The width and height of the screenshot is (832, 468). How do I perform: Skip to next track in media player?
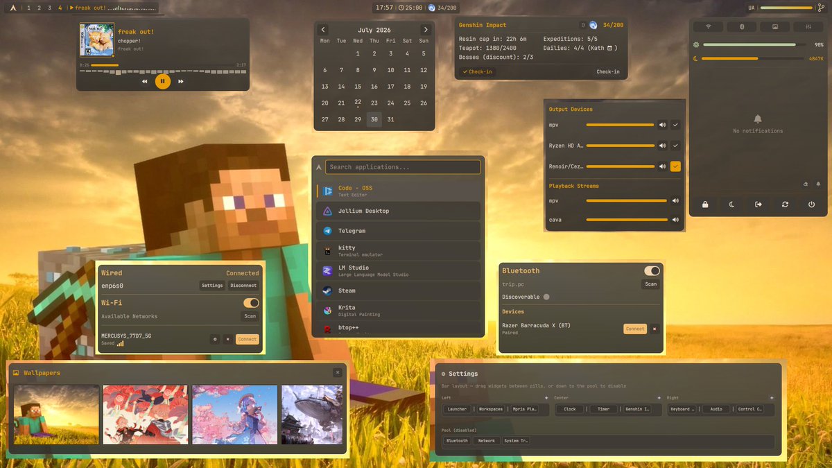pyautogui.click(x=181, y=81)
